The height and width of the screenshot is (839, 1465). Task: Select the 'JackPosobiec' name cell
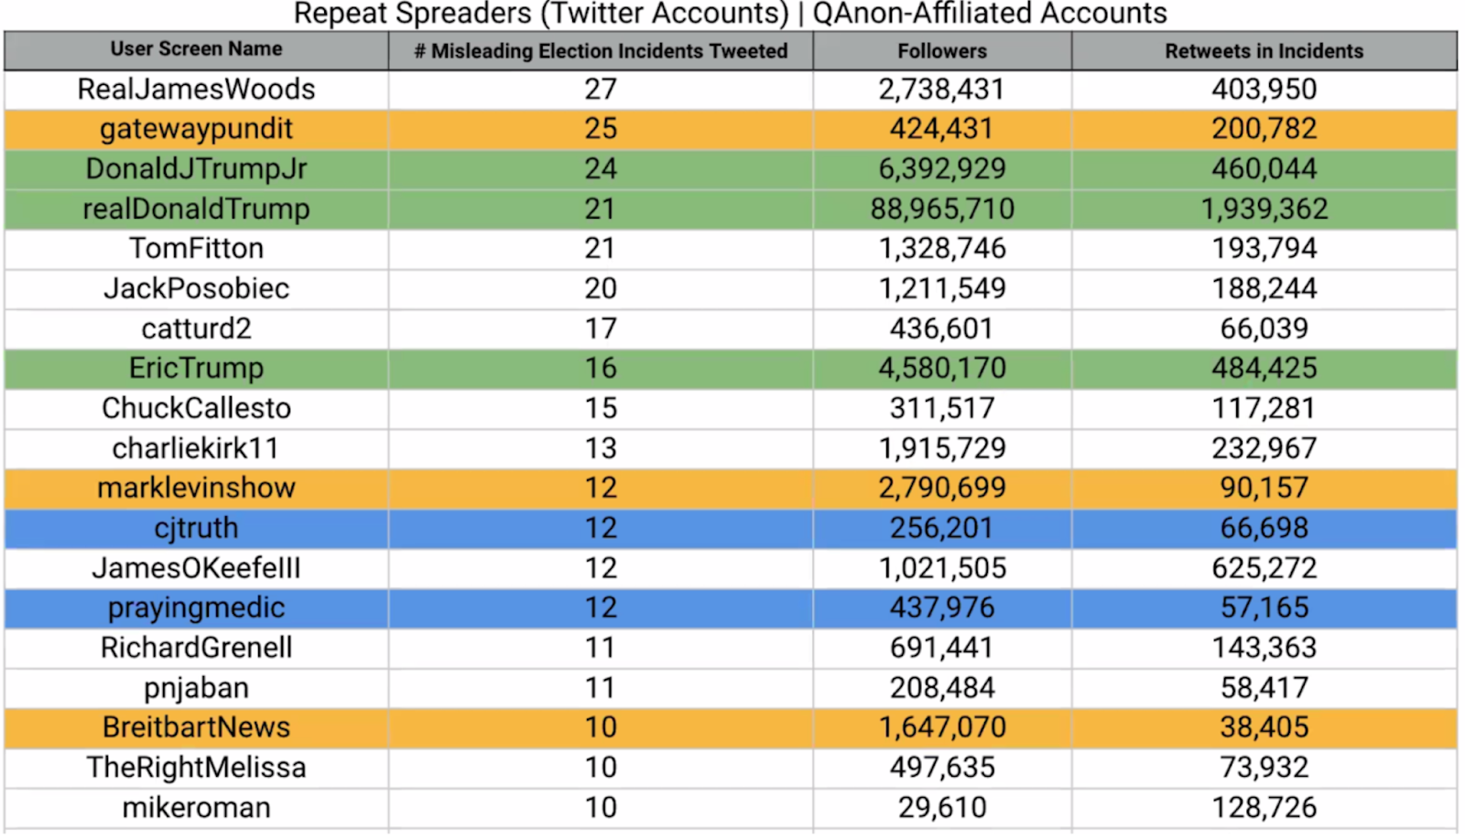(x=196, y=288)
